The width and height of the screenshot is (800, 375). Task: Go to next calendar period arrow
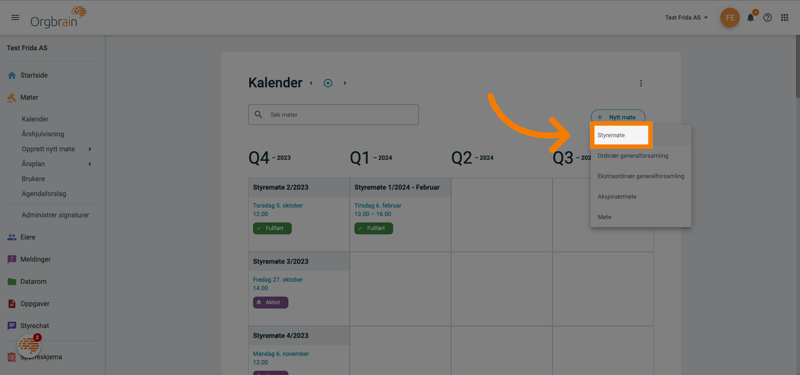pyautogui.click(x=345, y=83)
